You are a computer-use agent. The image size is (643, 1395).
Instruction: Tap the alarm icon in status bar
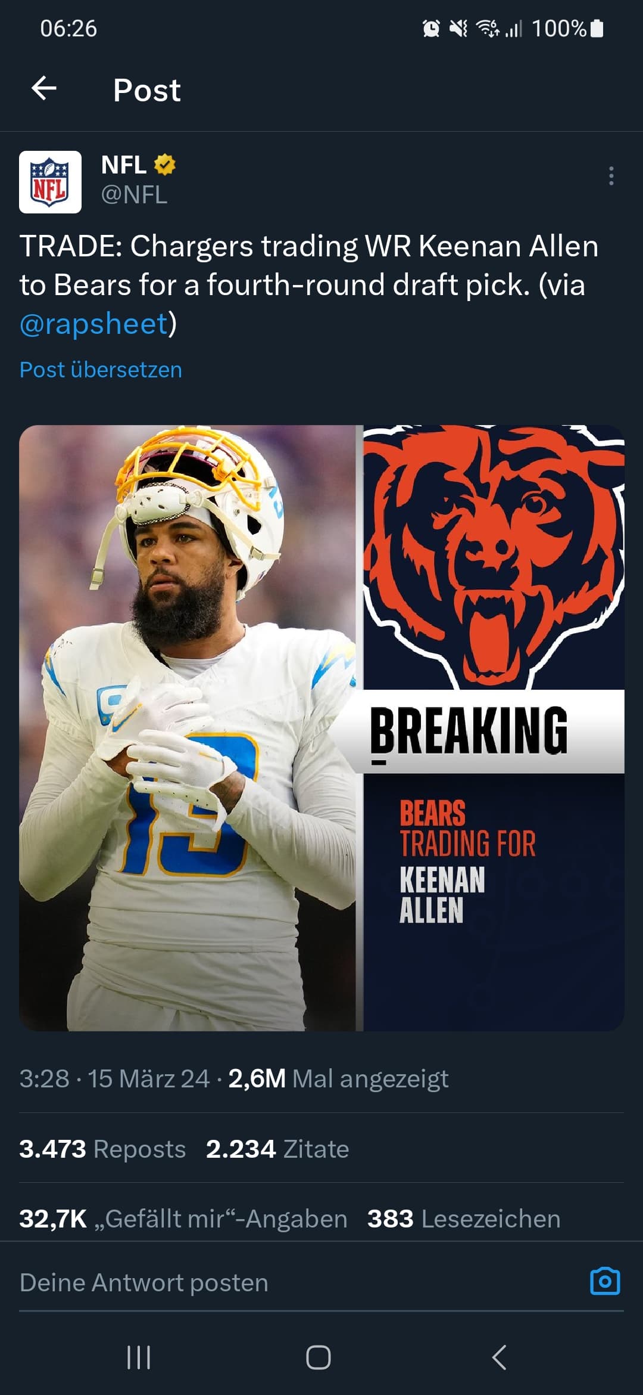coord(431,28)
